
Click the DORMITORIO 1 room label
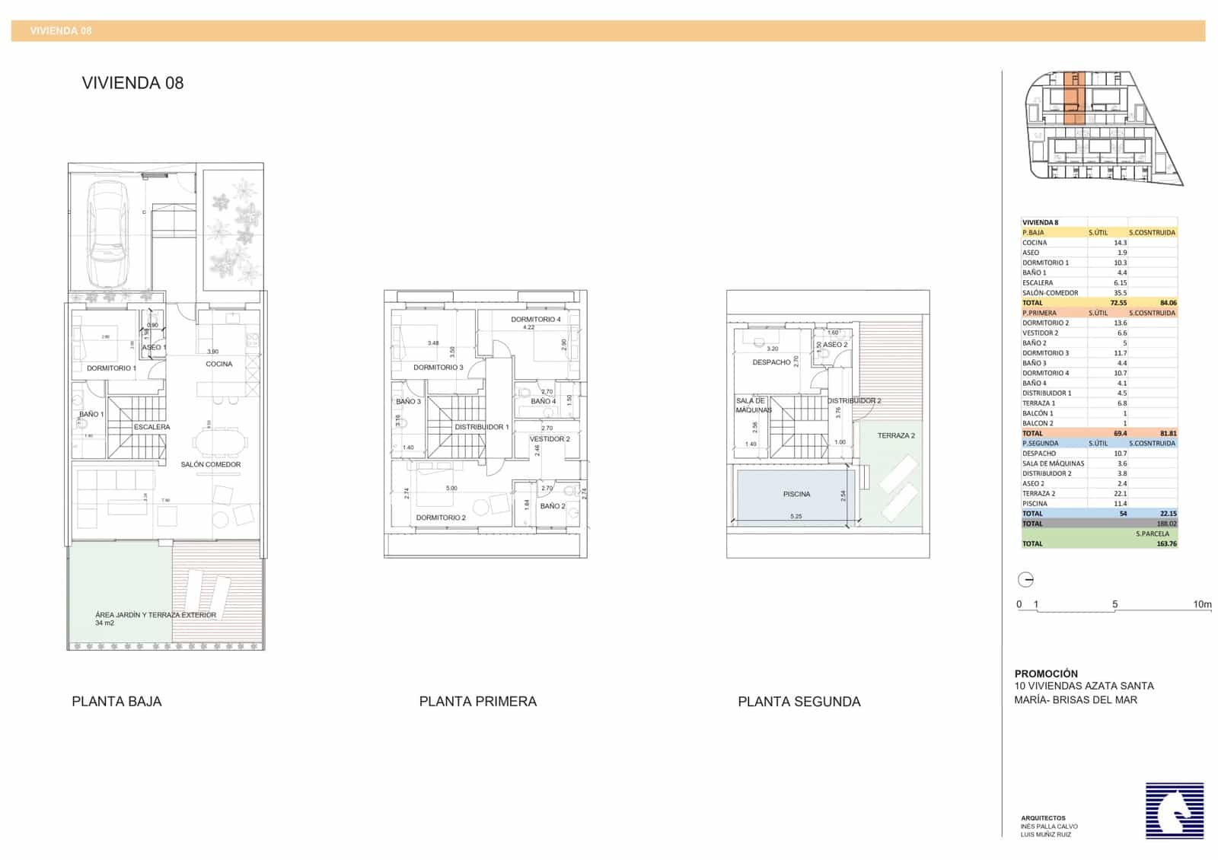coord(111,368)
